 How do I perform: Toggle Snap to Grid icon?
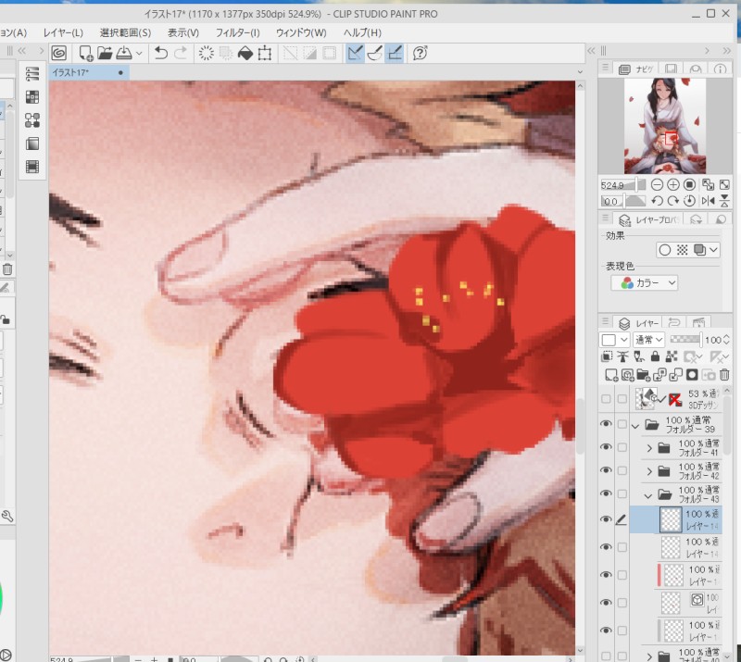click(x=395, y=53)
